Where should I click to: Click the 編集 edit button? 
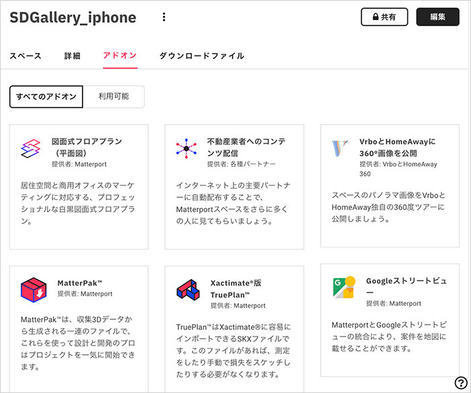(437, 17)
